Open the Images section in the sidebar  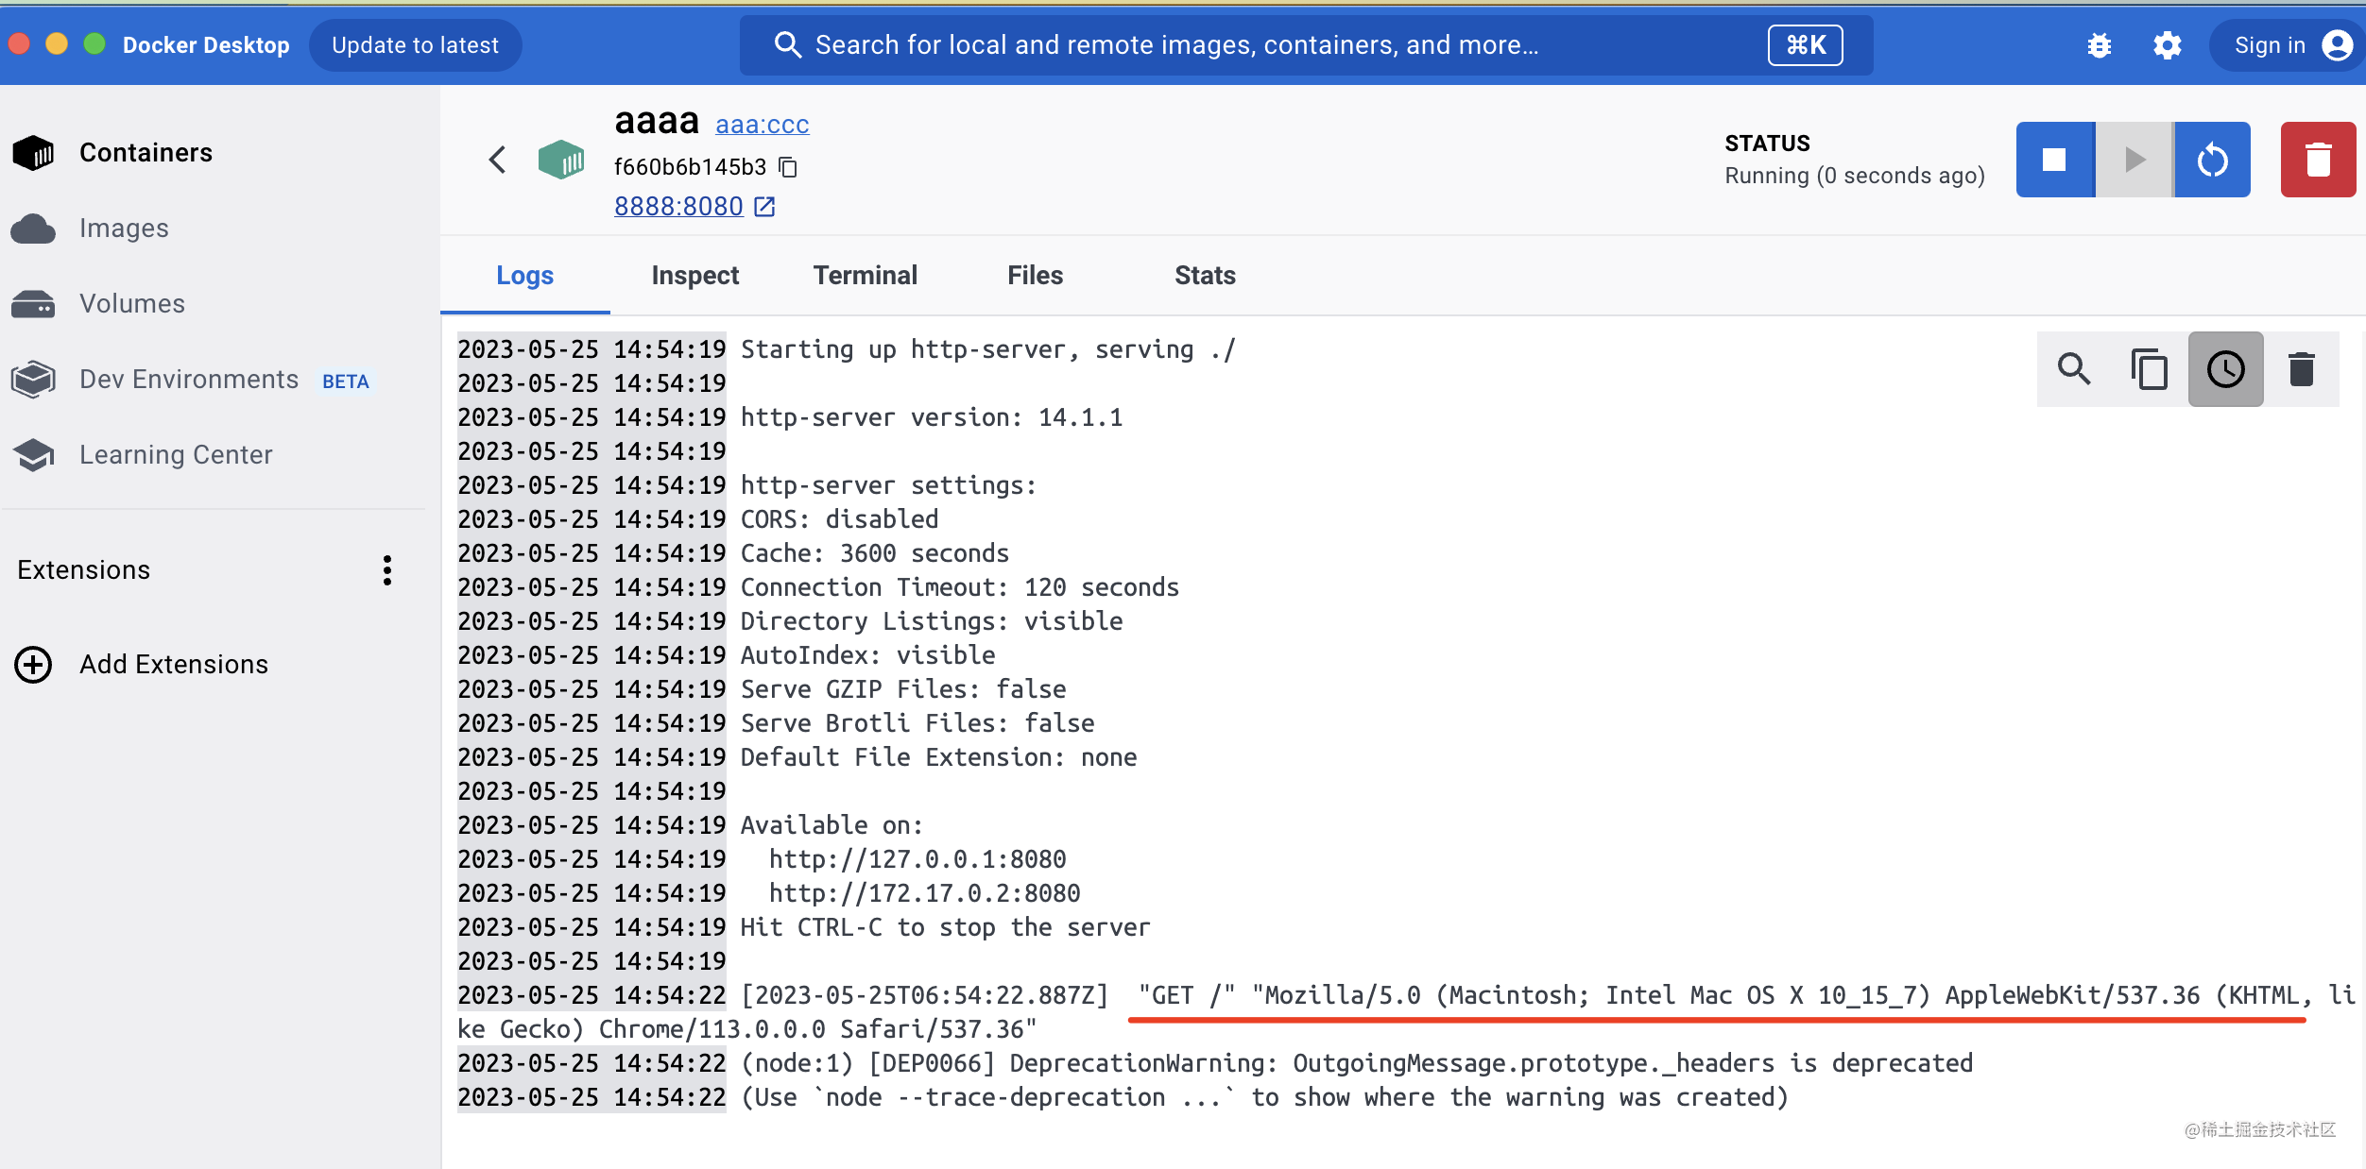[124, 229]
